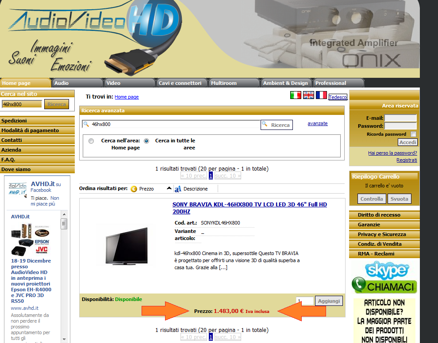Click the sidebar Ricerca button
This screenshot has width=438, height=343.
pyautogui.click(x=57, y=104)
